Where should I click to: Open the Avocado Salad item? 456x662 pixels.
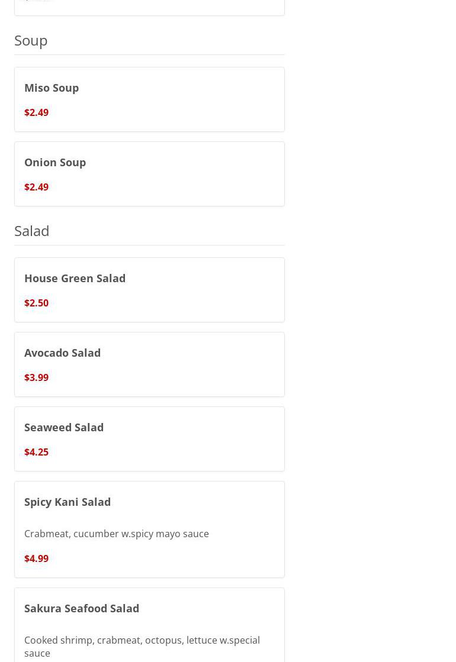pos(149,364)
